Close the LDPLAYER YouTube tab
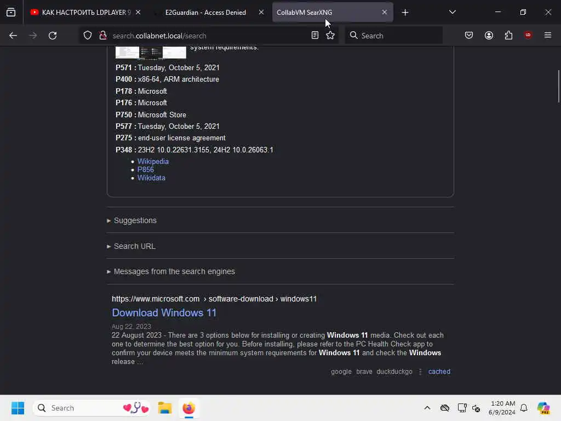Screen dimensions: 561x421 pyautogui.click(x=138, y=13)
